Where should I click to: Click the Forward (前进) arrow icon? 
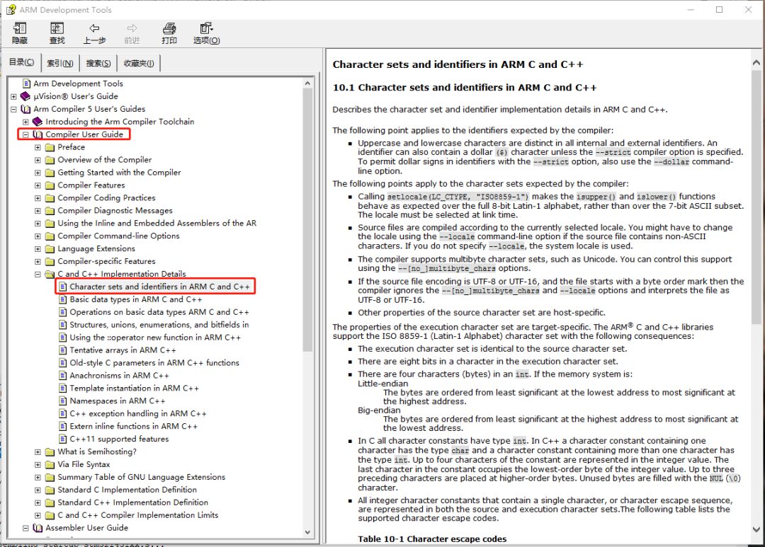[x=132, y=28]
